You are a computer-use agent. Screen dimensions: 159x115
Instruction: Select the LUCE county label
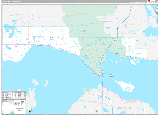(30, 16)
